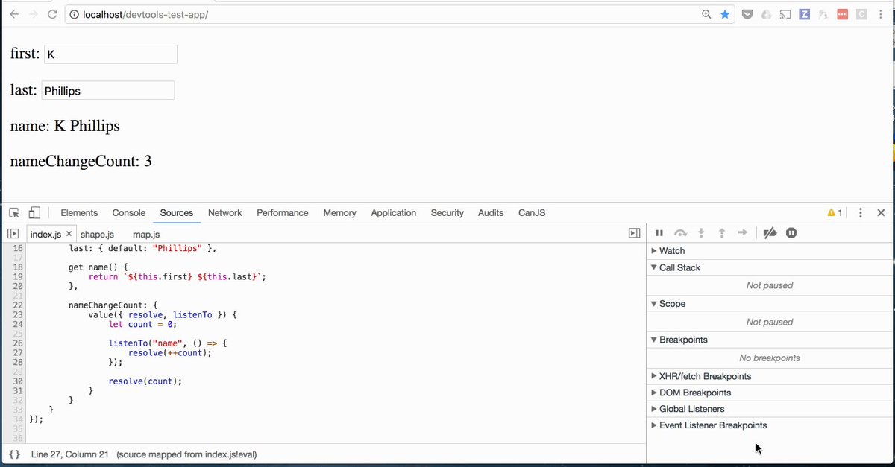Click the Step arrow button
The image size is (895, 467).
[x=743, y=233]
